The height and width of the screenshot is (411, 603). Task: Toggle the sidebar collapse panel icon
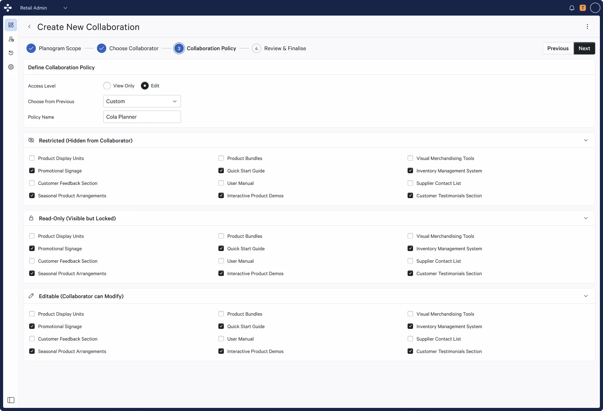(11, 400)
